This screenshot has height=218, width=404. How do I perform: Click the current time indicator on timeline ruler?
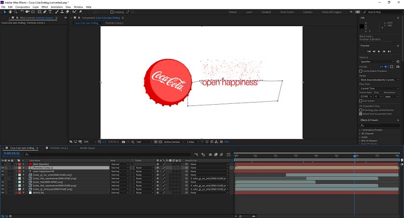[355, 156]
